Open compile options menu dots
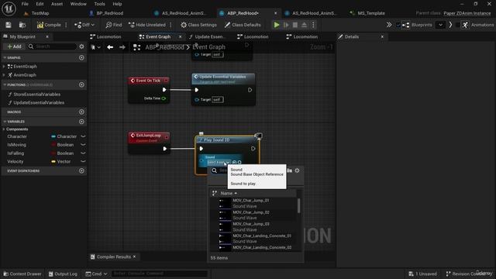 [66, 25]
